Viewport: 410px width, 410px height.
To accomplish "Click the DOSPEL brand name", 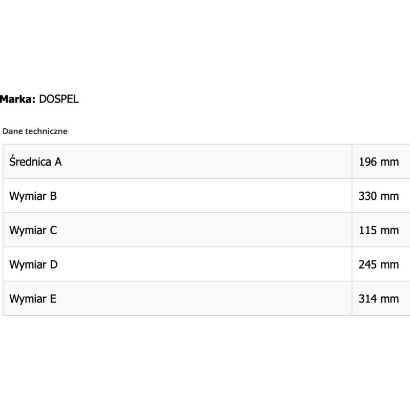I will click(59, 99).
